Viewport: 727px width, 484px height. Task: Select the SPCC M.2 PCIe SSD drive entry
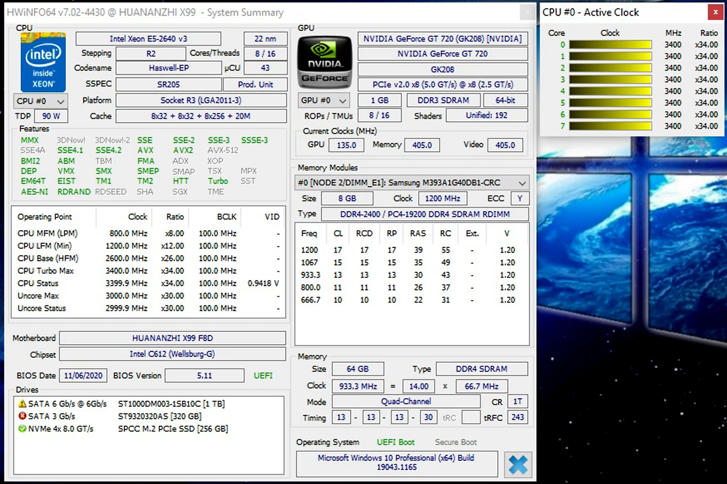tap(173, 429)
